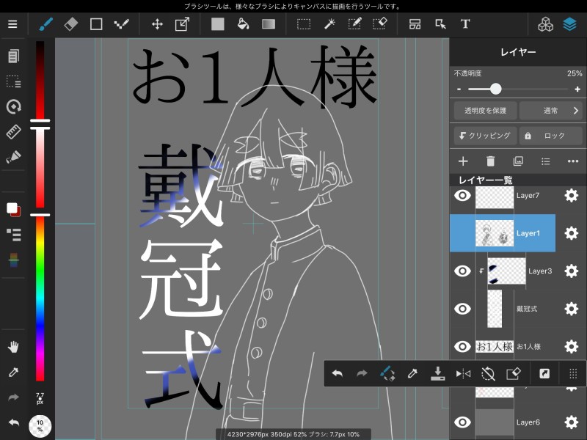Toggle the Layers panel icon
The image size is (587, 440).
(570, 24)
